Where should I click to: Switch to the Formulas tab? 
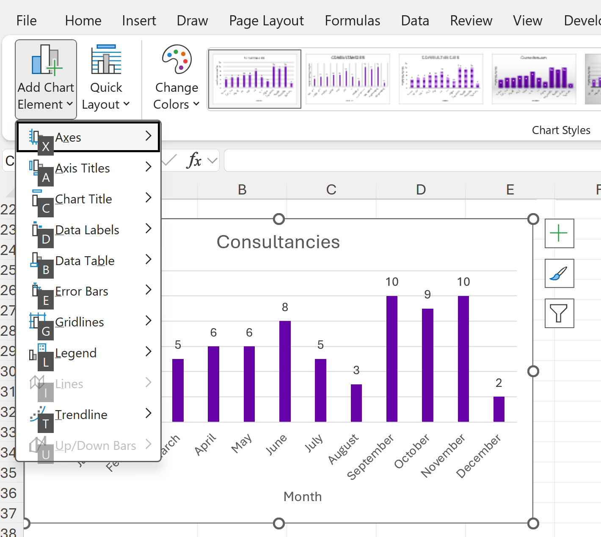[352, 21]
